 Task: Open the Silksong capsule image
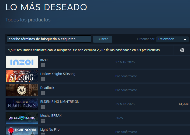pyautogui.click(x=22, y=76)
